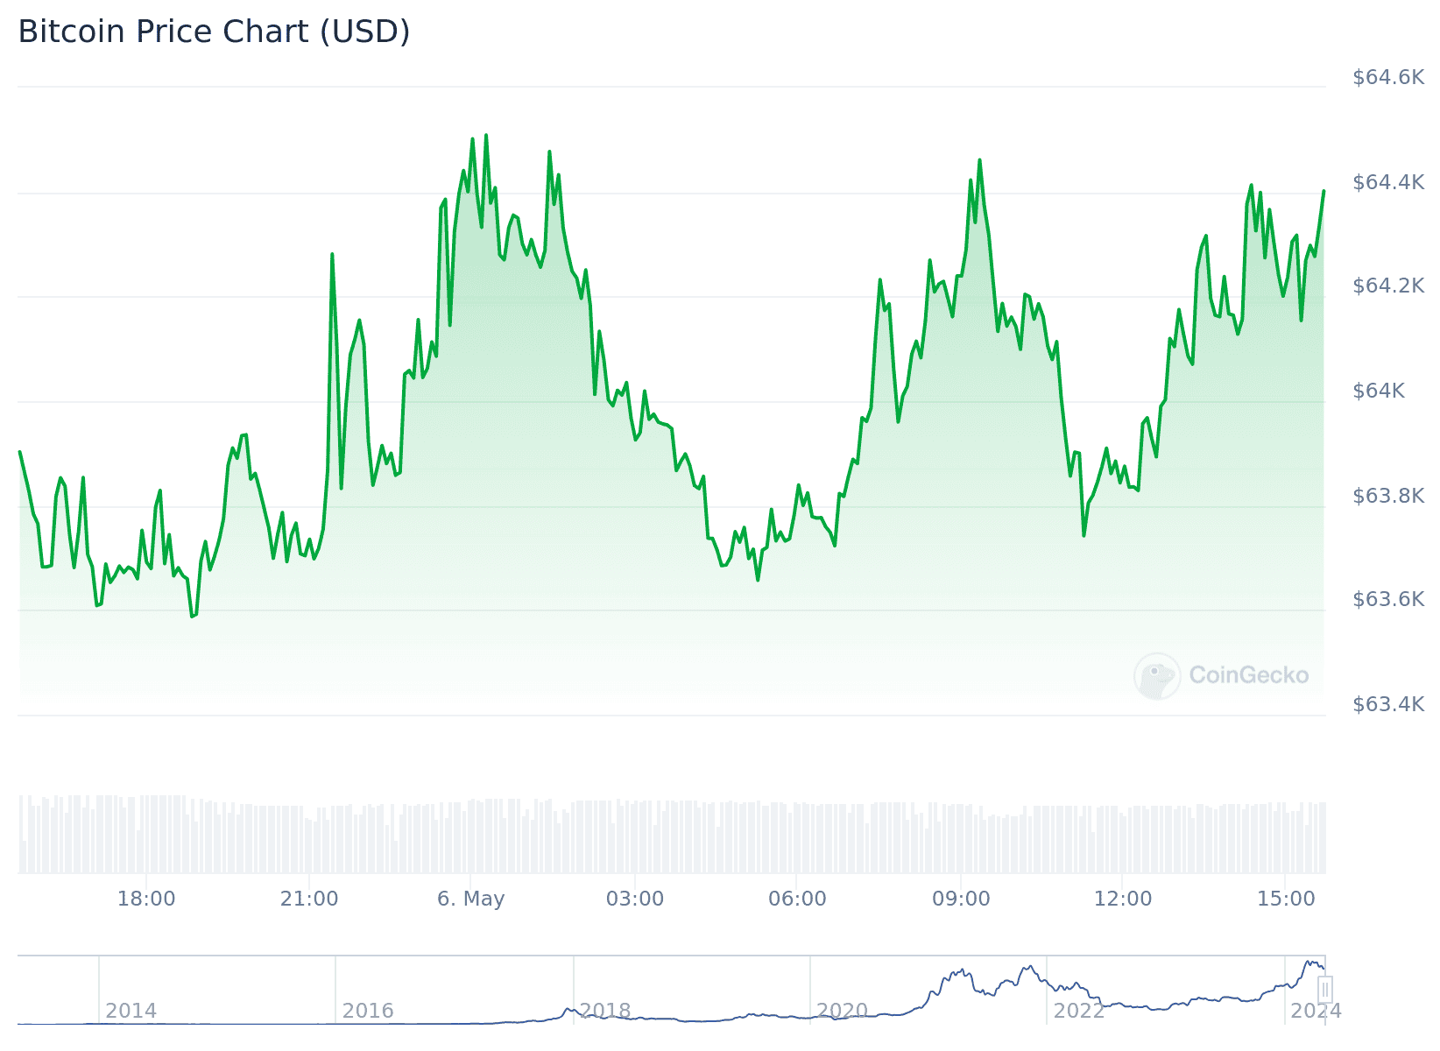Click the 09:00 time axis label
This screenshot has height=1051, width=1440.
961,899
